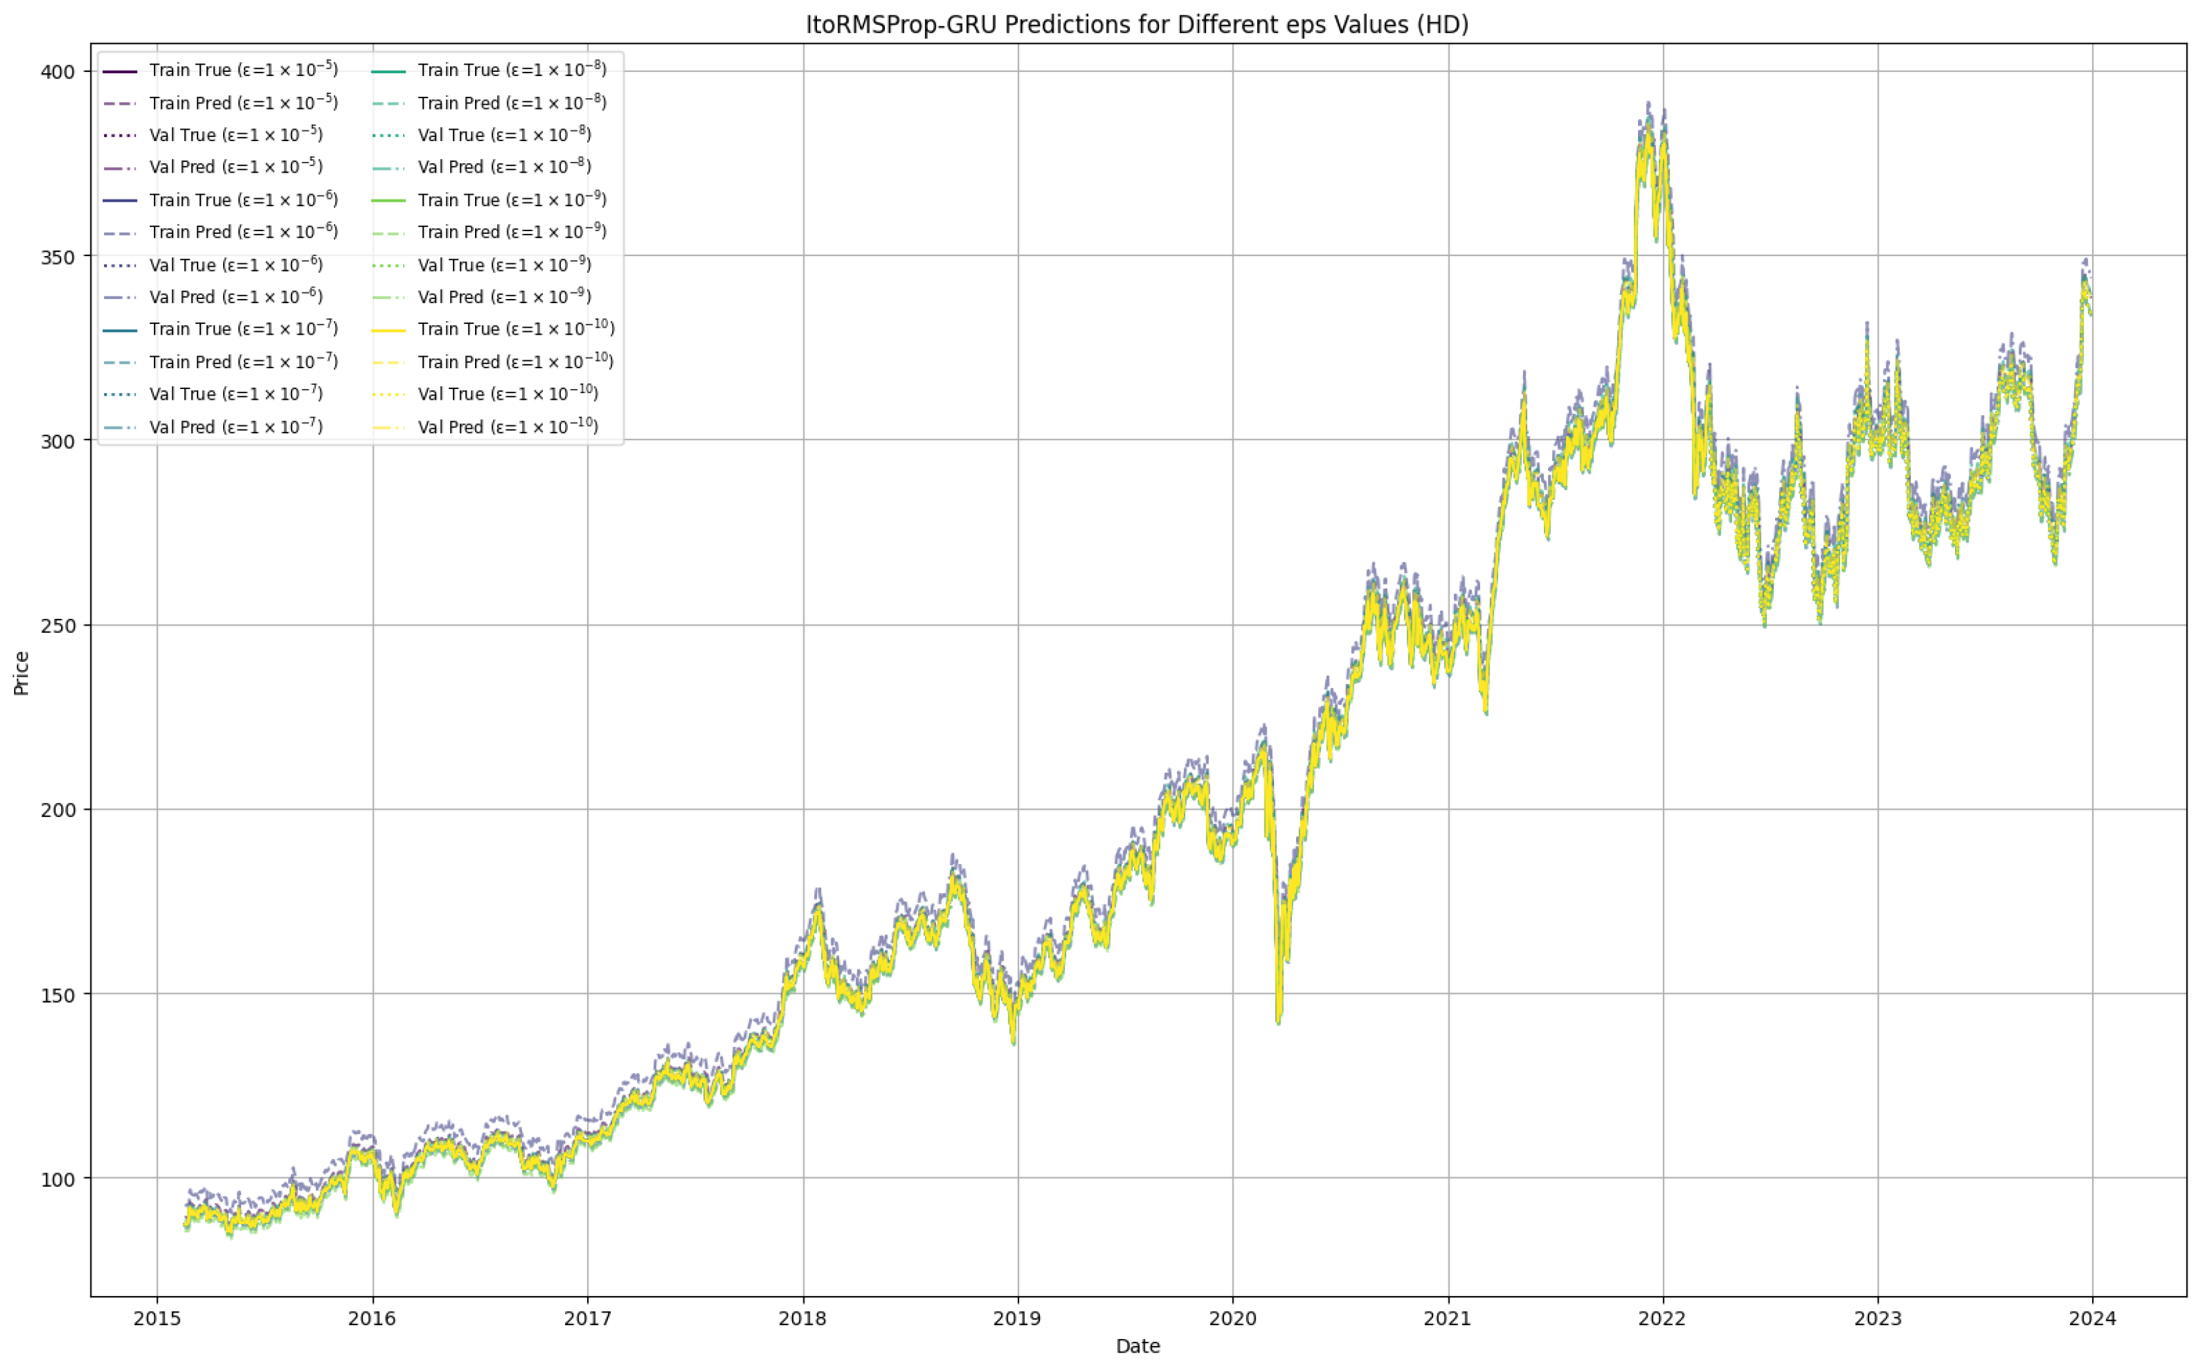Click the 250 tick label on y-axis
This screenshot has height=1364, width=2201.
[58, 625]
